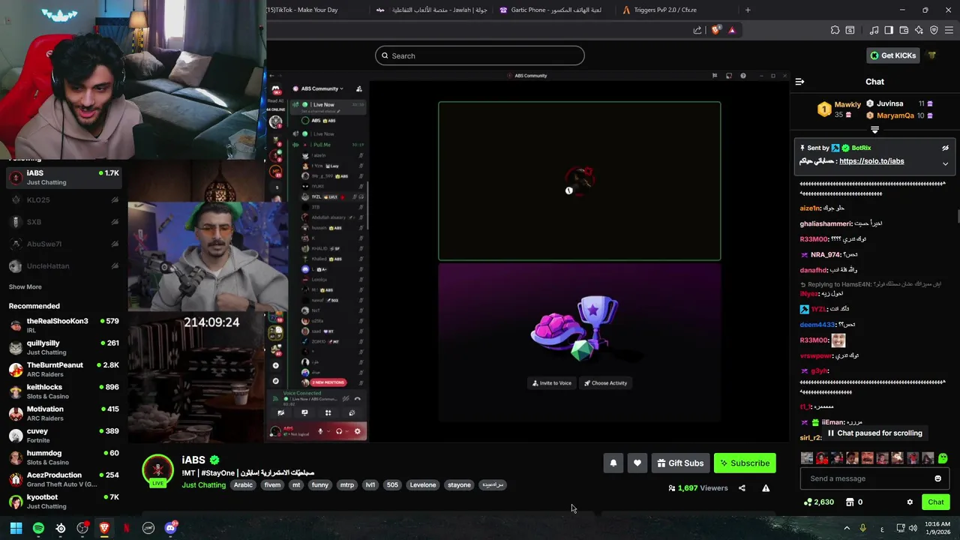Open KLO25 in the Following list
This screenshot has height=540, width=960.
[63, 200]
